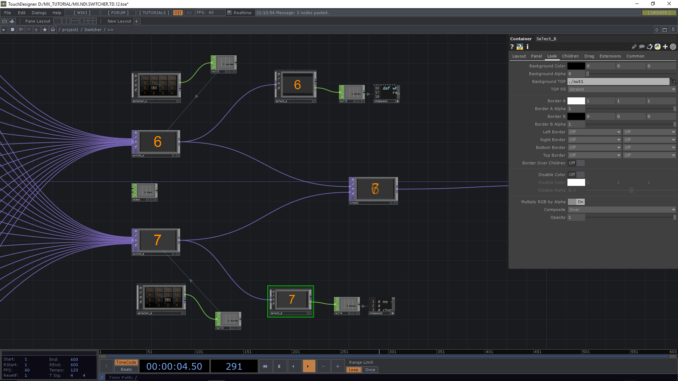Open the FORUM link button
The width and height of the screenshot is (678, 381).
(x=118, y=13)
